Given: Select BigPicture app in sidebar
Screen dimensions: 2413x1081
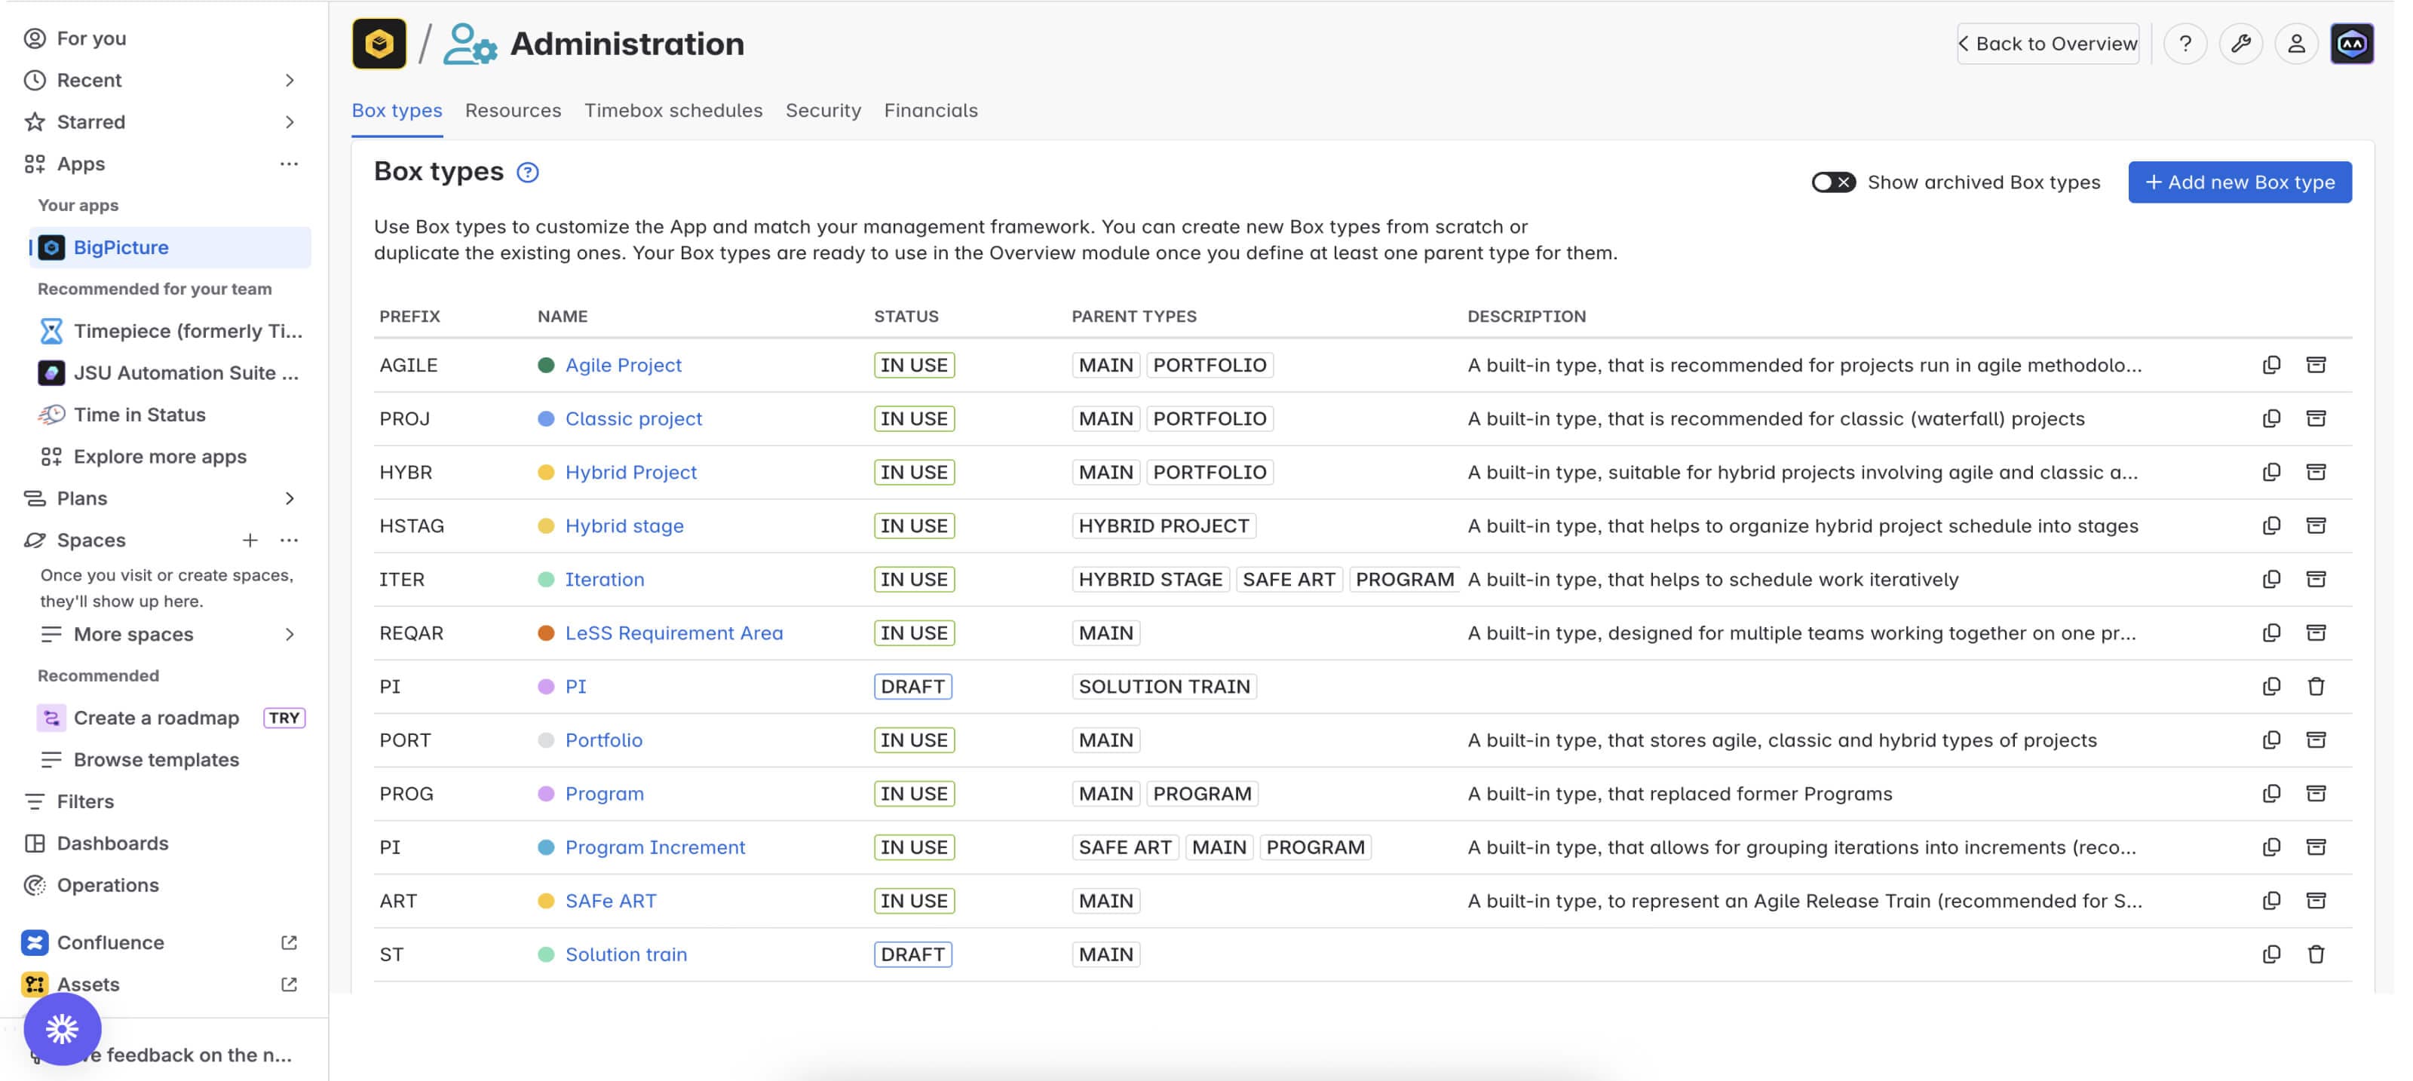Looking at the screenshot, I should pos(170,247).
